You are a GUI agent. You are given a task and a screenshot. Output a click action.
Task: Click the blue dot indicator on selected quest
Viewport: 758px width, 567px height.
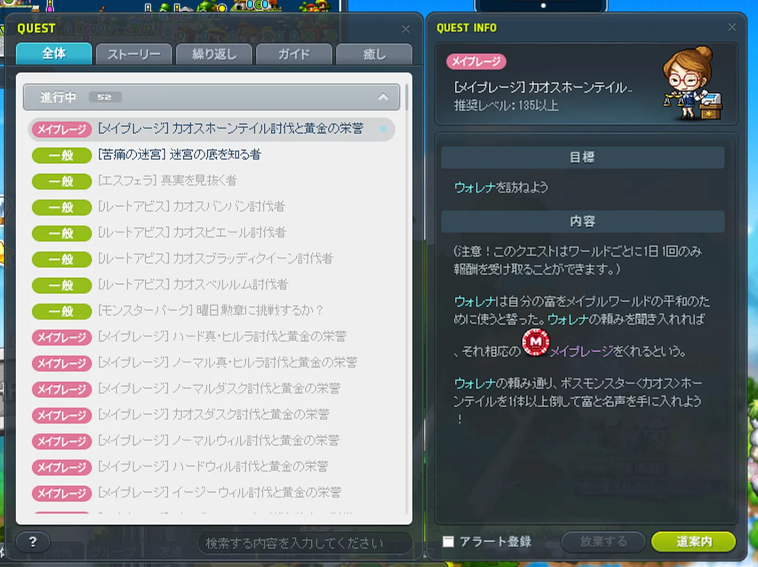point(383,129)
